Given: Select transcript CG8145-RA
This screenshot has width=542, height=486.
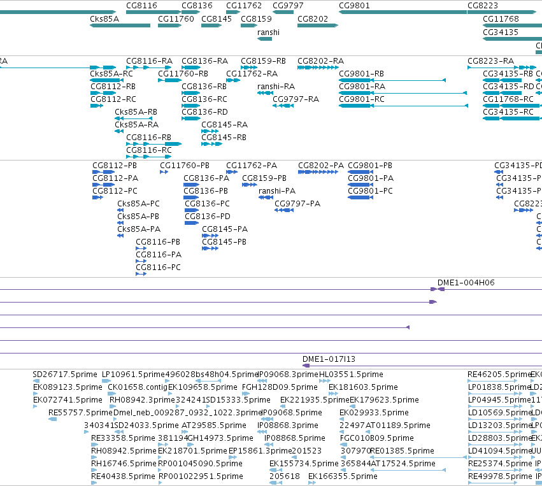Looking at the screenshot, I should (x=224, y=124).
